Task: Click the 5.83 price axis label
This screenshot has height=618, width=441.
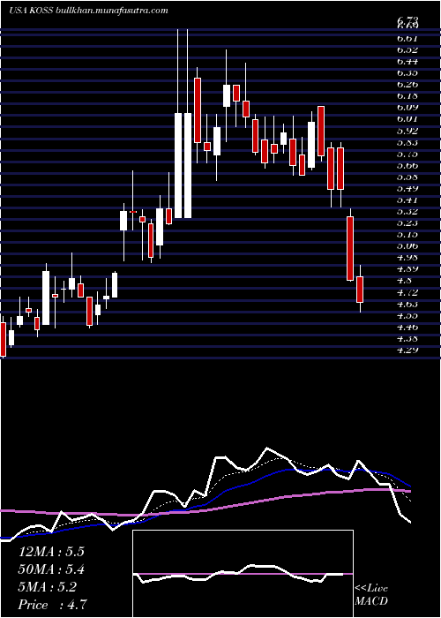Action: coord(407,142)
